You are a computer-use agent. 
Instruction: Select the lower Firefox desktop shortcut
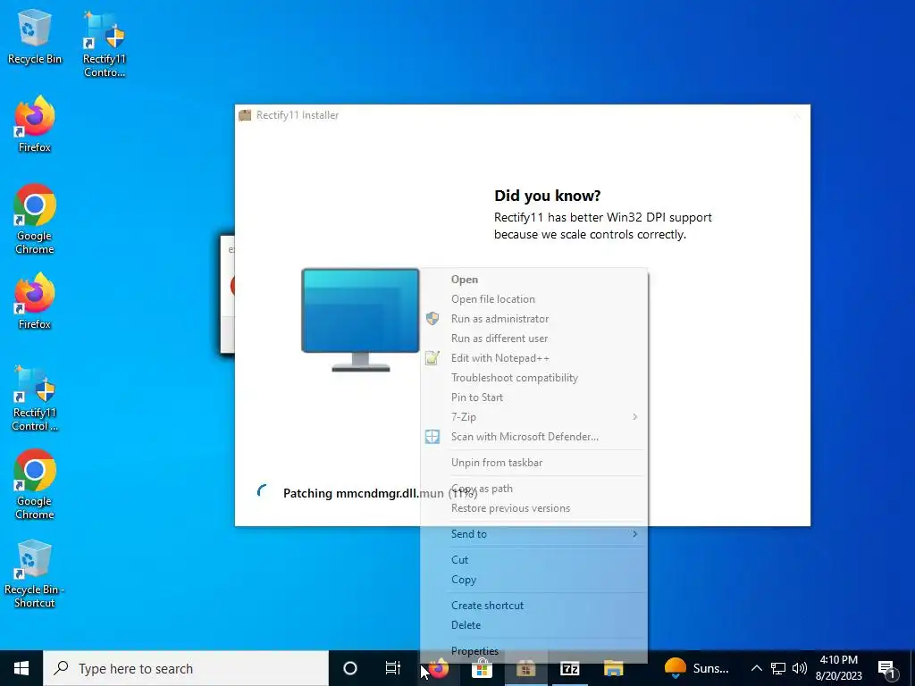pyautogui.click(x=35, y=302)
